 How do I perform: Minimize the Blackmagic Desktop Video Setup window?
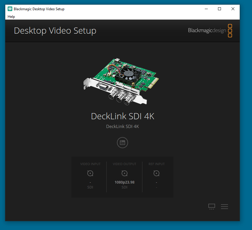click(x=206, y=9)
